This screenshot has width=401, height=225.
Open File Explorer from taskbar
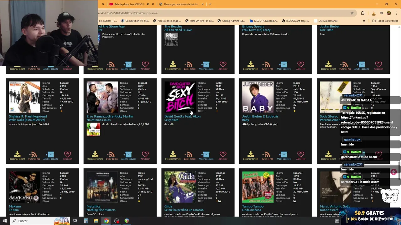[96, 221]
